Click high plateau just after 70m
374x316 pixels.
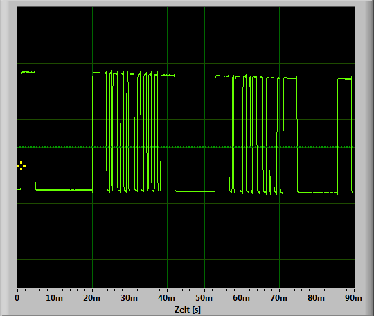point(290,78)
